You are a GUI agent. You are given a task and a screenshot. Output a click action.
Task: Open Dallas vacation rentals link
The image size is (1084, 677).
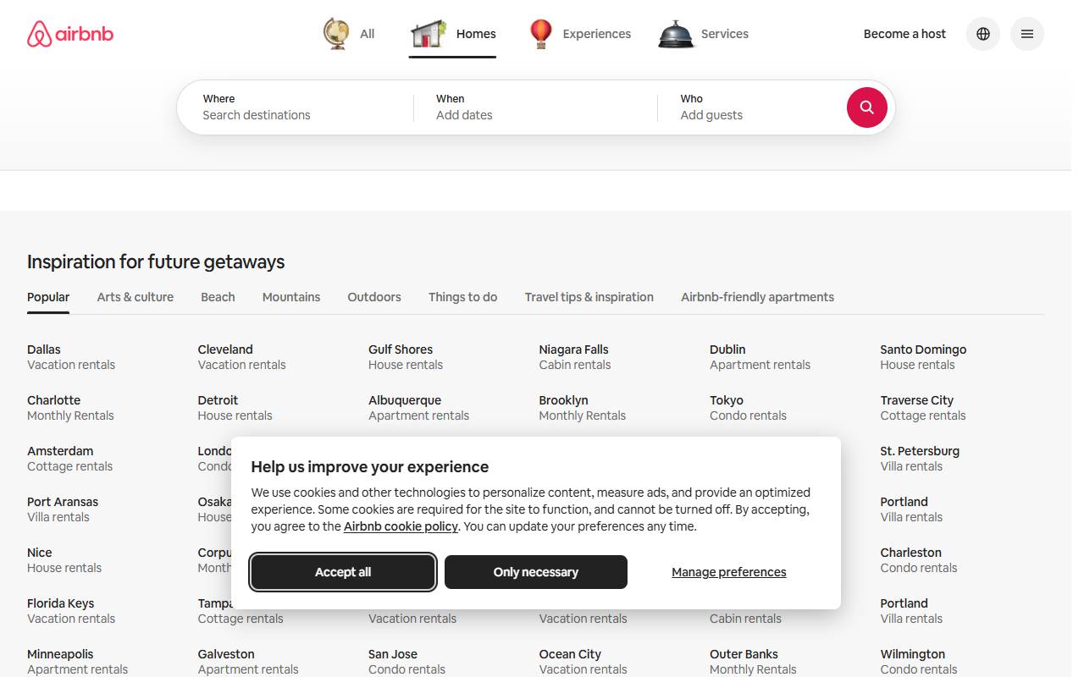click(71, 357)
